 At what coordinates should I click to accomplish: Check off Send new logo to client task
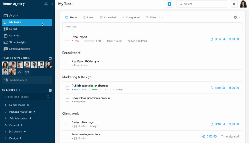(x=67, y=137)
